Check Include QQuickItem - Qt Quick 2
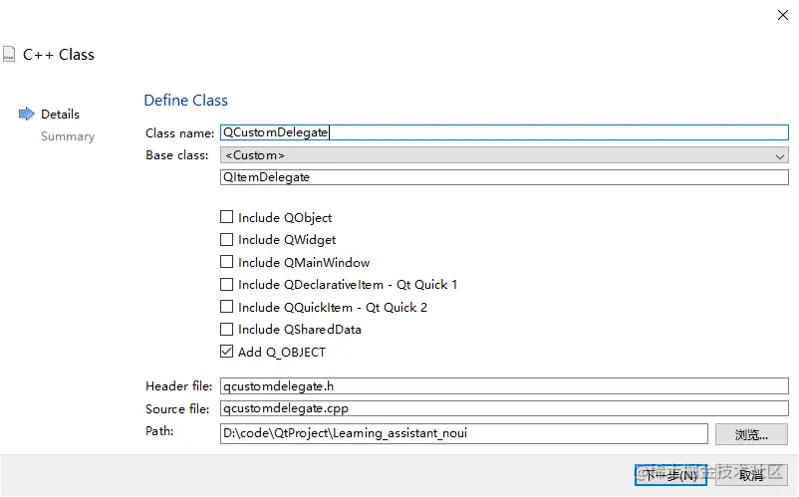The image size is (799, 497). point(227,307)
